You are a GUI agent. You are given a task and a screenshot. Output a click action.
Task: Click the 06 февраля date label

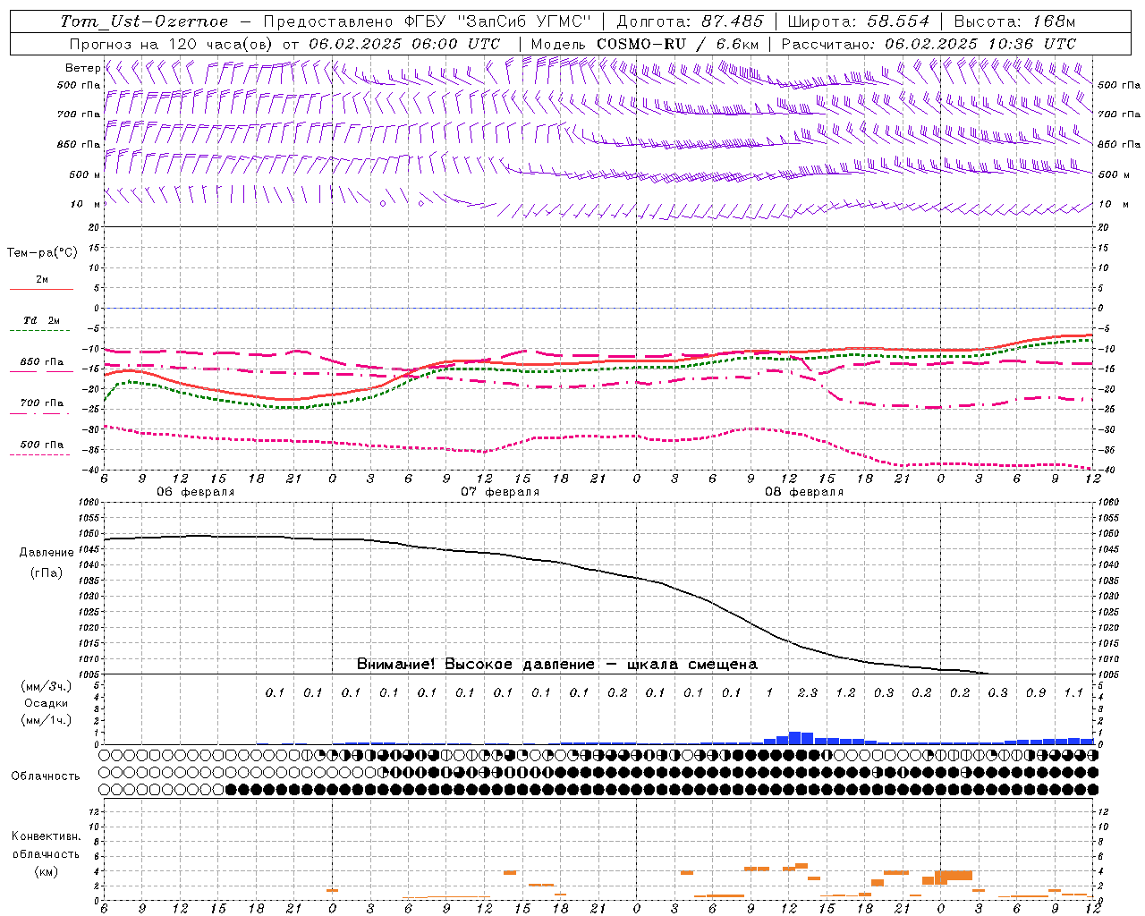[195, 492]
